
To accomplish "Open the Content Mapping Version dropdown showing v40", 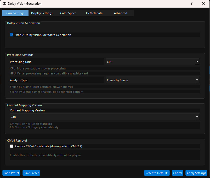I will coord(105,117).
